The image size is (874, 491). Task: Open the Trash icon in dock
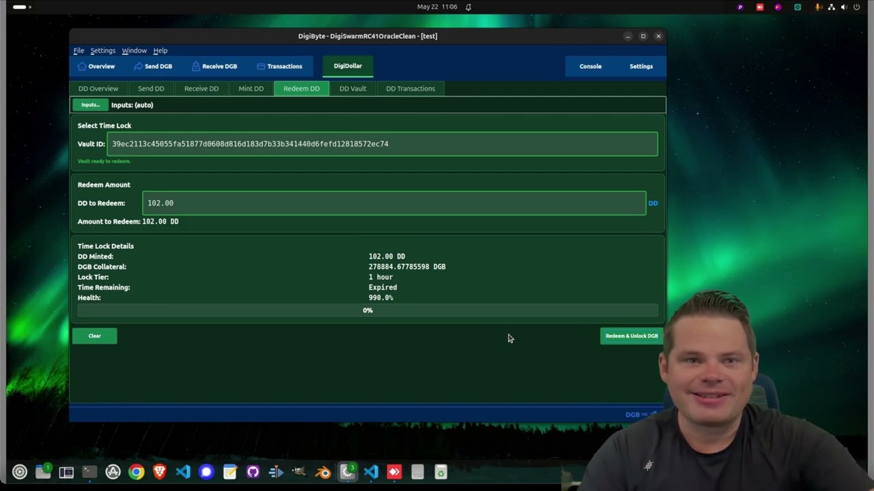click(441, 472)
